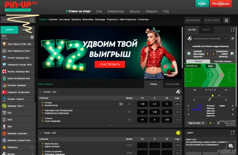This screenshot has width=238, height=155.
Task: Open the bet calculator icon
Action: pyautogui.click(x=226, y=20)
